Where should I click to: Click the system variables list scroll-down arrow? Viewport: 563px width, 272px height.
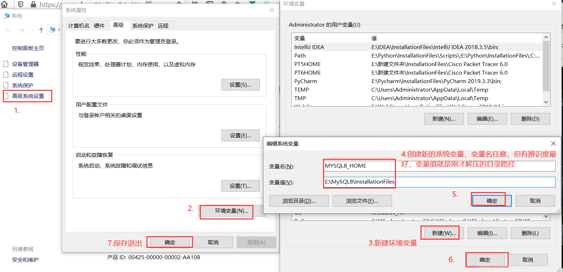(546, 216)
